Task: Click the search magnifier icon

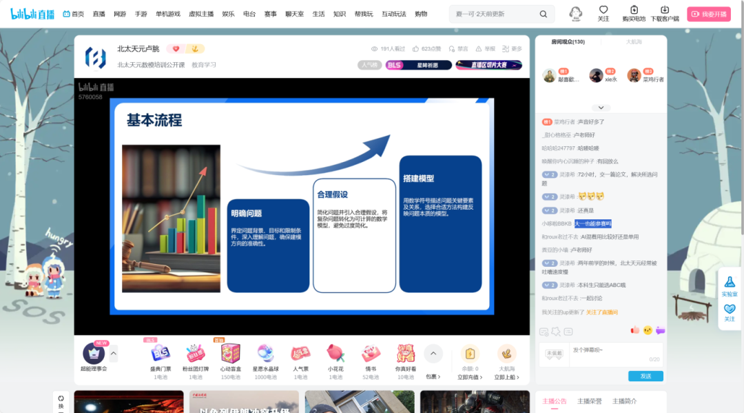Action: tap(544, 14)
